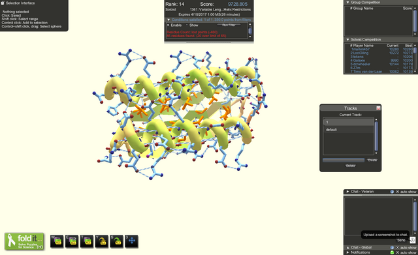This screenshot has height=255, width=418.
Task: Collapse the Conditions satisfied section
Action: click(x=169, y=20)
